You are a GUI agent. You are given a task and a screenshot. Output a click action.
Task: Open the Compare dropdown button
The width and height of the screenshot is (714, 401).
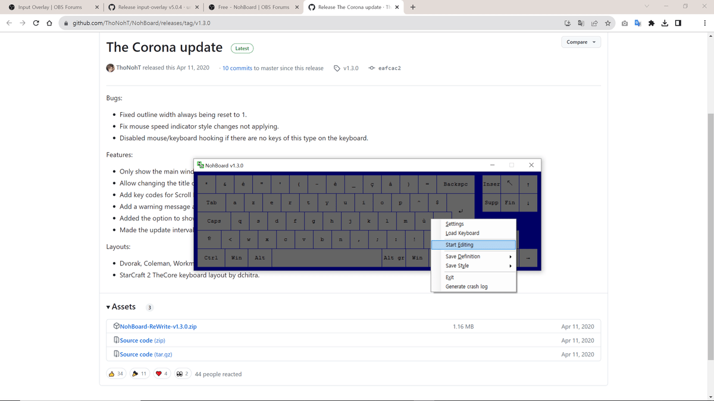point(580,42)
